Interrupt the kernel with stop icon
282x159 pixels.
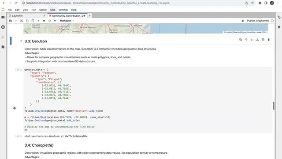point(44,21)
